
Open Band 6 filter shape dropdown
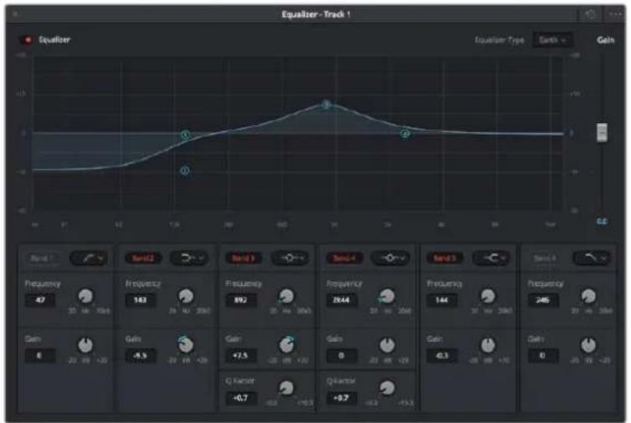pyautogui.click(x=591, y=258)
